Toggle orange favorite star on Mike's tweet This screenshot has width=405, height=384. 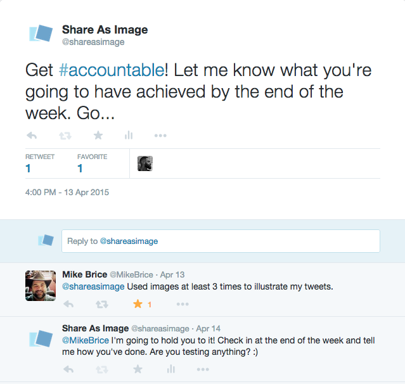coord(138,304)
